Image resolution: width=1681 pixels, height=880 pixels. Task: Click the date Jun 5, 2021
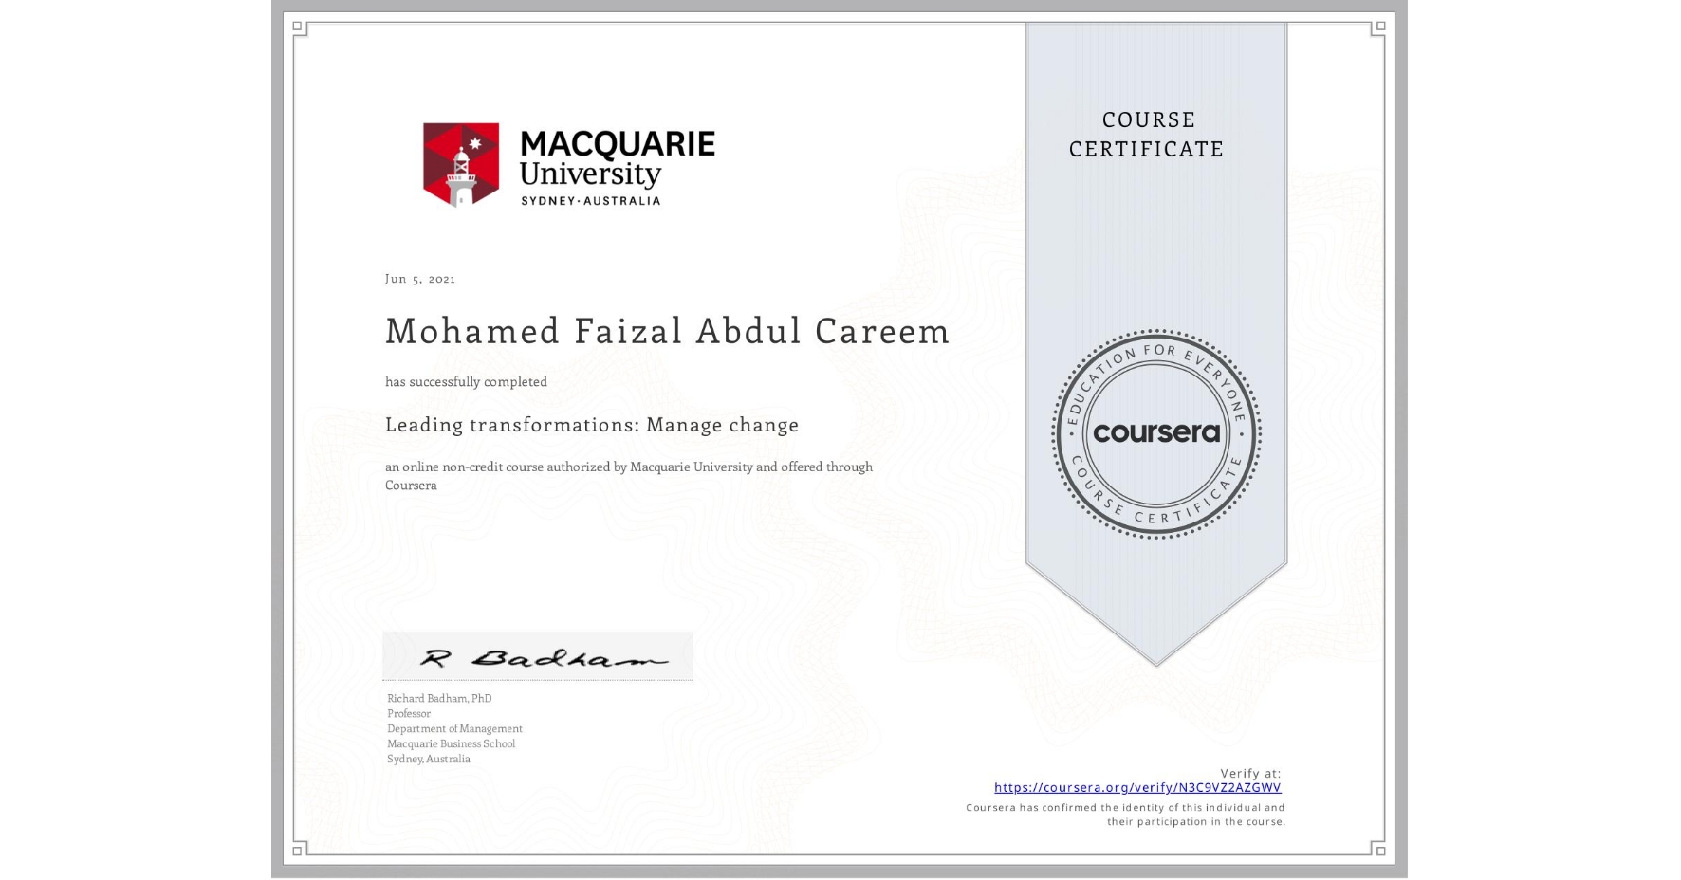coord(419,279)
